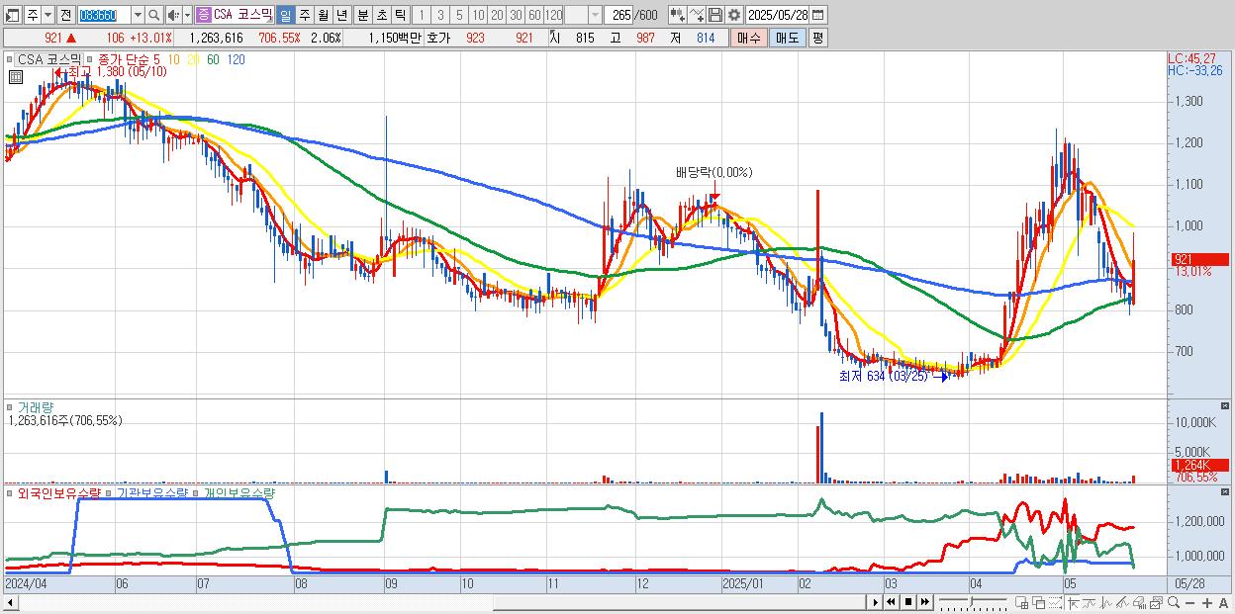Viewport: 1235px width, 614px height.
Task: Click the 주 market button
Action: [33, 15]
